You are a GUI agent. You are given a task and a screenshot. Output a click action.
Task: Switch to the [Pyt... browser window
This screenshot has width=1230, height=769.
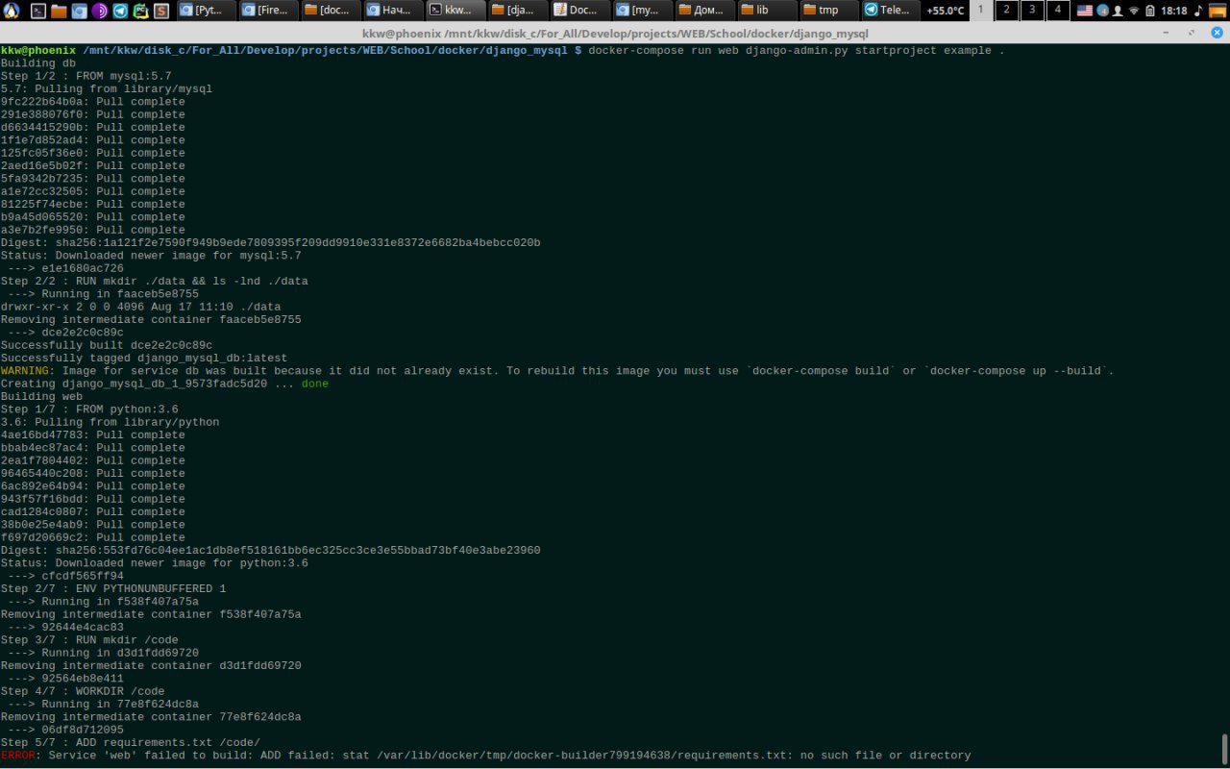[x=207, y=11]
